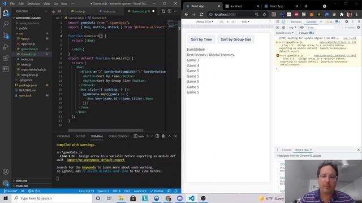Image resolution: width=362 pixels, height=203 pixels.
Task: Create a live expression with eye icon
Action: [301, 28]
